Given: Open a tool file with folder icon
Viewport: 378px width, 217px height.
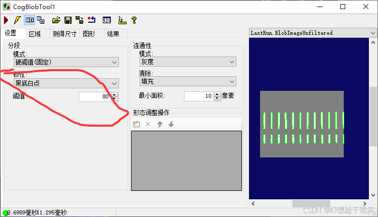Looking at the screenshot, I should click(x=56, y=20).
